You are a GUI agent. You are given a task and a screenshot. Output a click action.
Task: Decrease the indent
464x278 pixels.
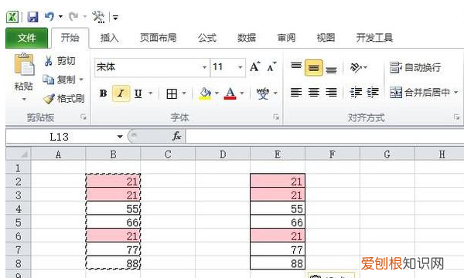coord(356,93)
